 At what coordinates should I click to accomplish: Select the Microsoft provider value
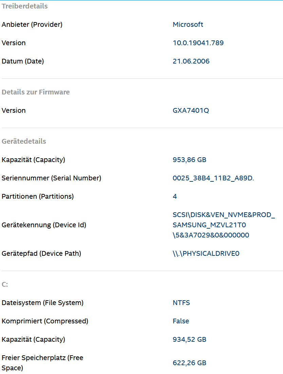click(188, 24)
